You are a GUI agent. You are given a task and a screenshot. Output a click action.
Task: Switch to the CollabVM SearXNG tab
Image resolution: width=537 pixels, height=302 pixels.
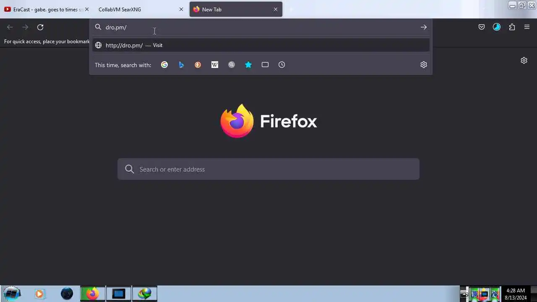point(141,9)
